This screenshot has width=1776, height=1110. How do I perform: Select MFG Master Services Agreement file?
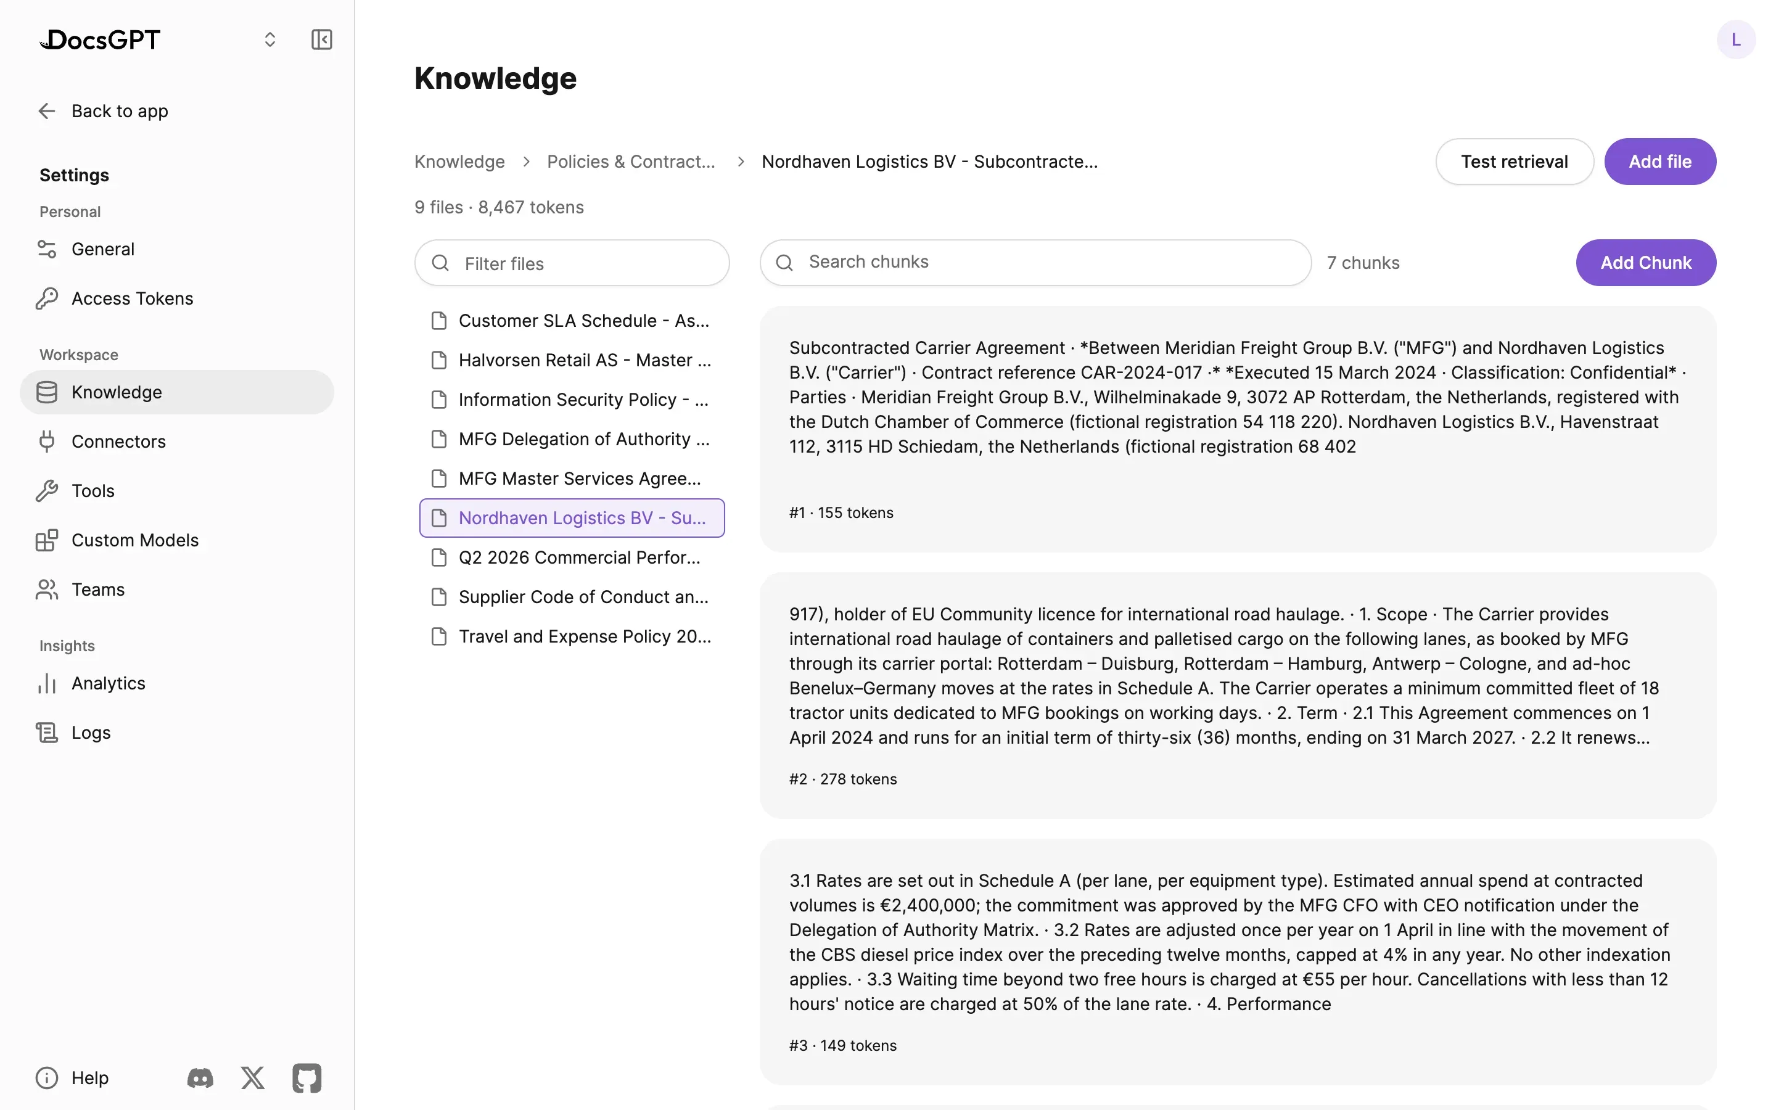coord(572,479)
